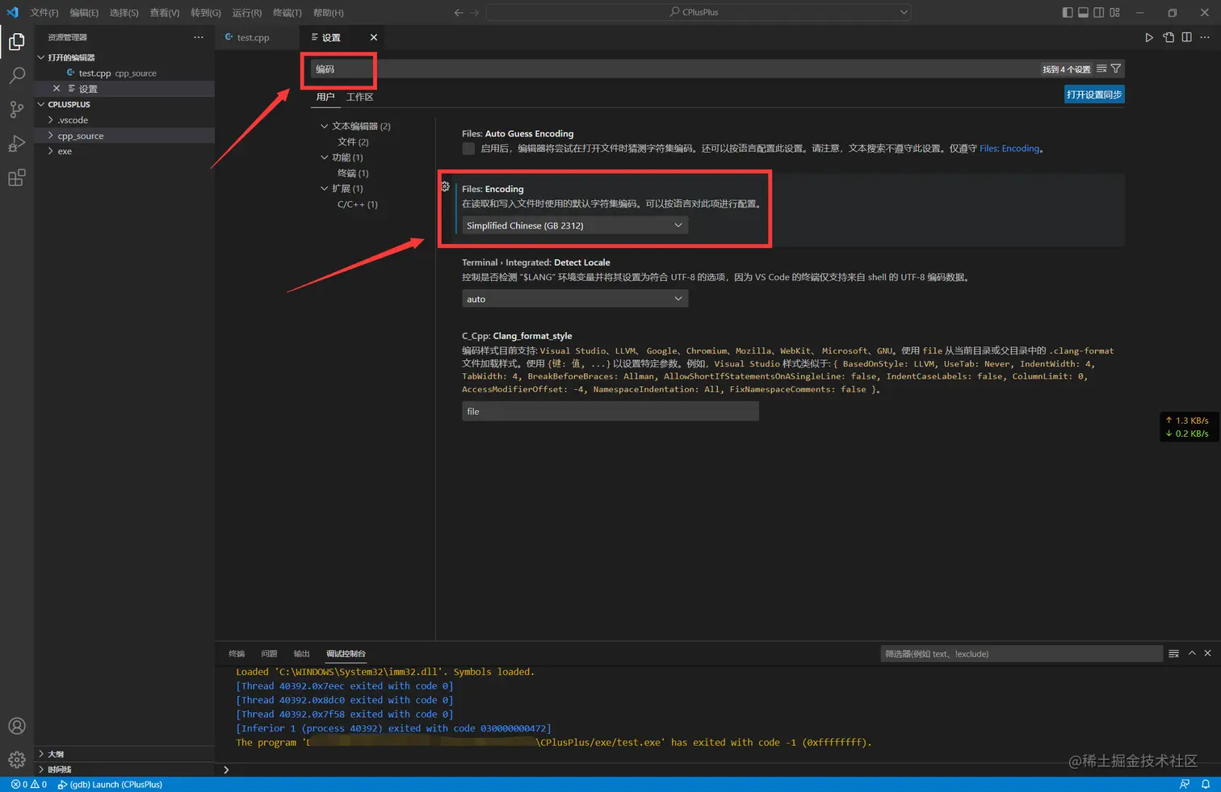Collapse the 功能 (1) settings group
The height and width of the screenshot is (792, 1221).
325,157
